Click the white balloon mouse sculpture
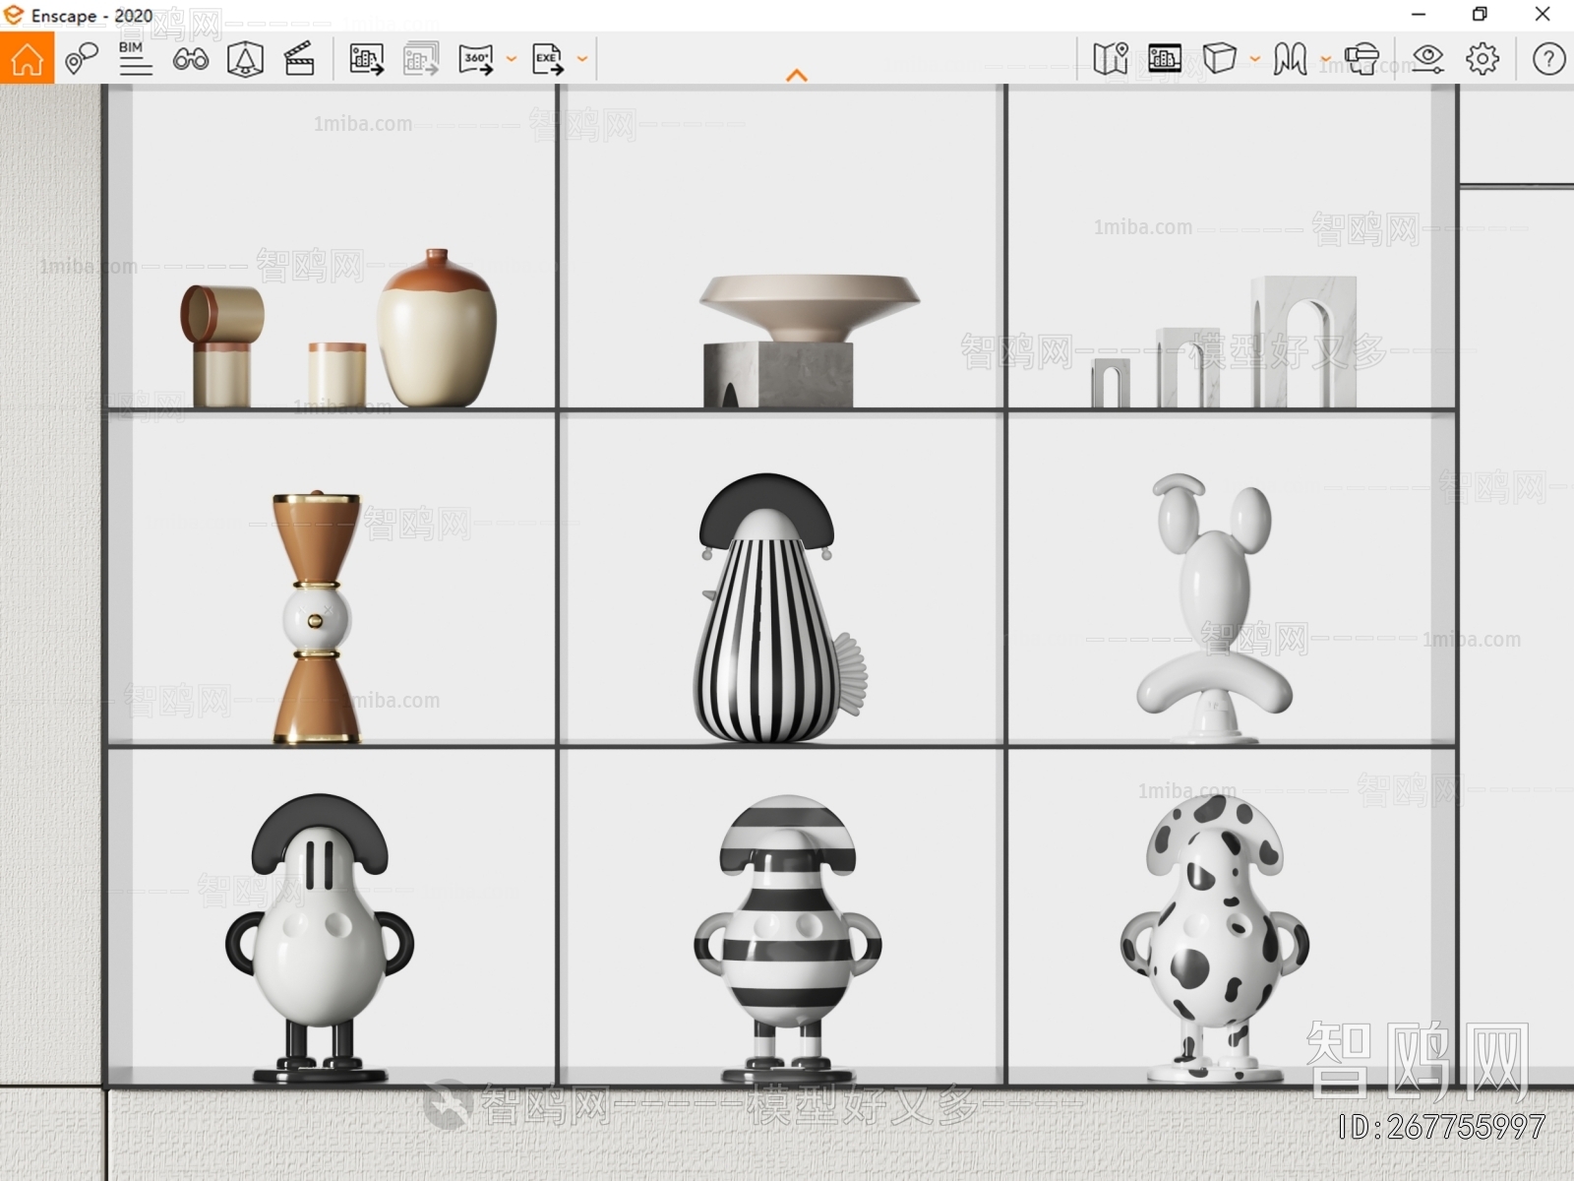 pos(1214,608)
